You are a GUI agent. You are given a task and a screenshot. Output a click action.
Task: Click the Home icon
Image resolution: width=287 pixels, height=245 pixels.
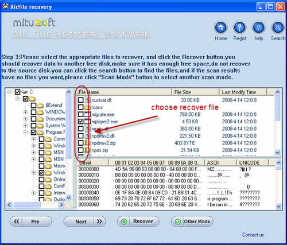coord(221,28)
